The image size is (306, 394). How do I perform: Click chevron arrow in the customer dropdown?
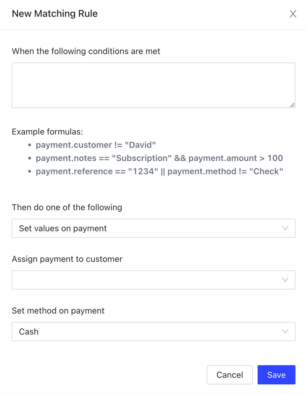click(285, 280)
